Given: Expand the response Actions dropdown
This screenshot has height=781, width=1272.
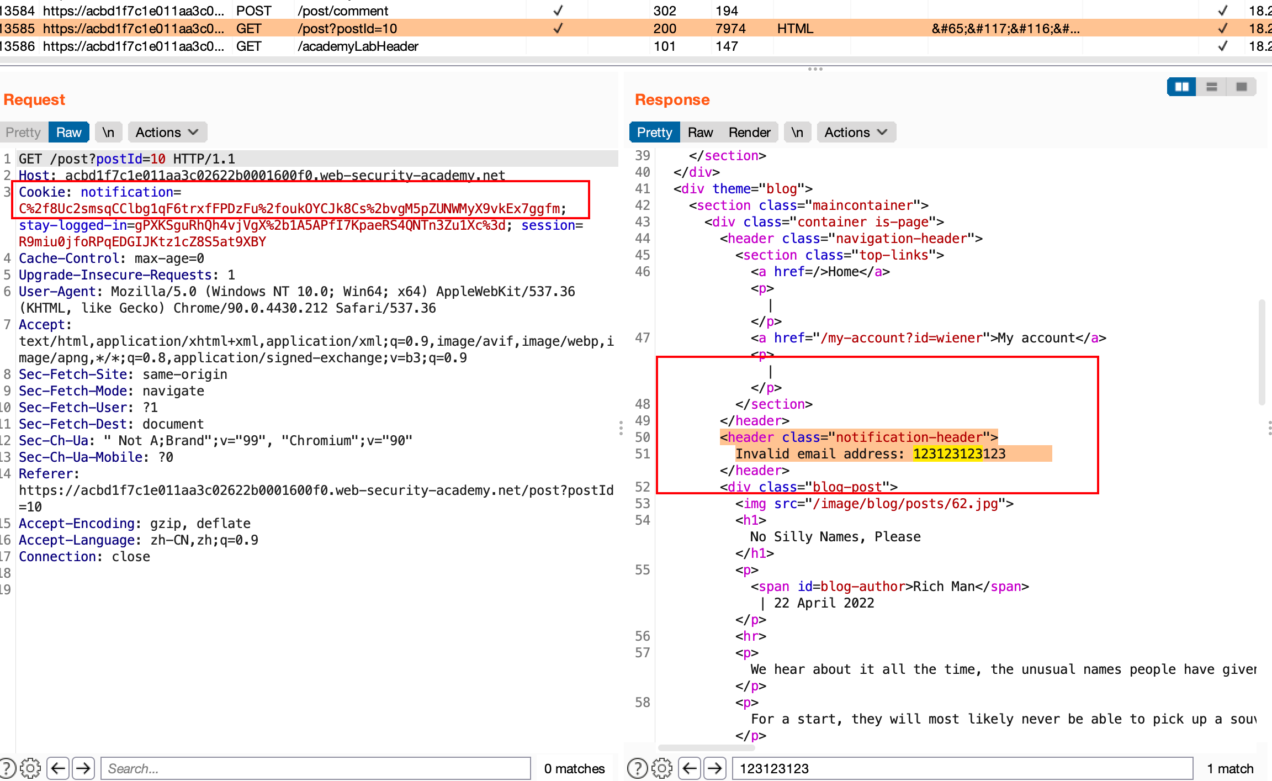Looking at the screenshot, I should (x=856, y=133).
